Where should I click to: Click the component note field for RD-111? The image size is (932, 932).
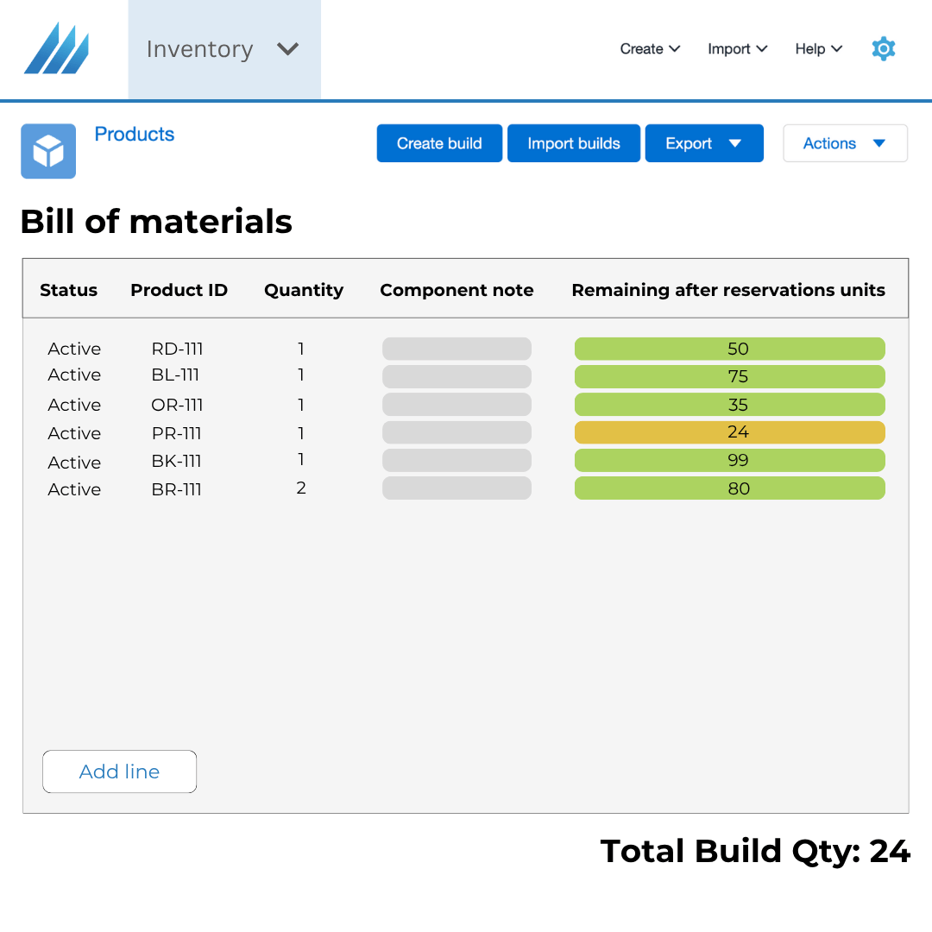coord(457,349)
